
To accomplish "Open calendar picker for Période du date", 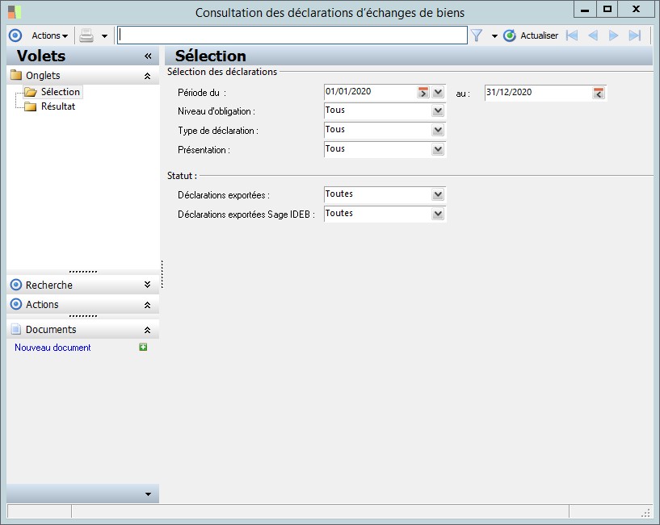I will 423,93.
